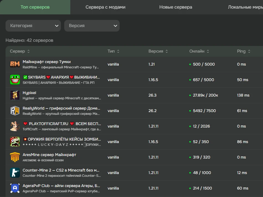The width and height of the screenshot is (263, 197).
Task: Click the AresMine orange pillar icon
Action: point(15,157)
